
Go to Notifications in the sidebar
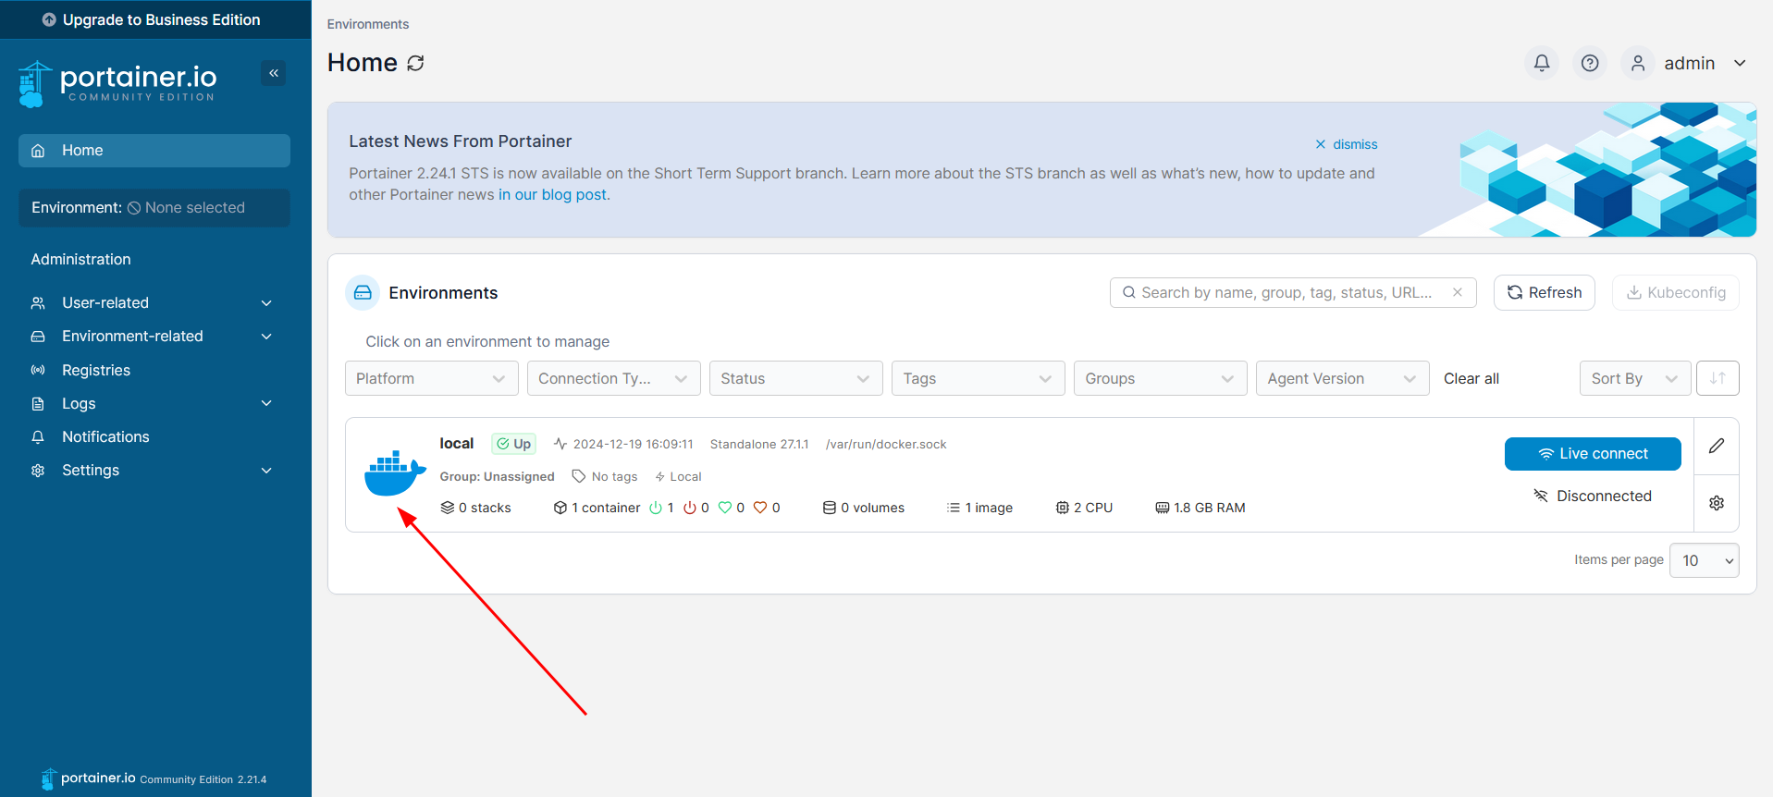pyautogui.click(x=105, y=436)
